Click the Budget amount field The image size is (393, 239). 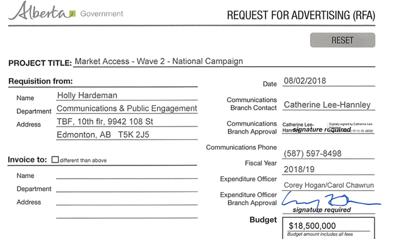[328, 226]
